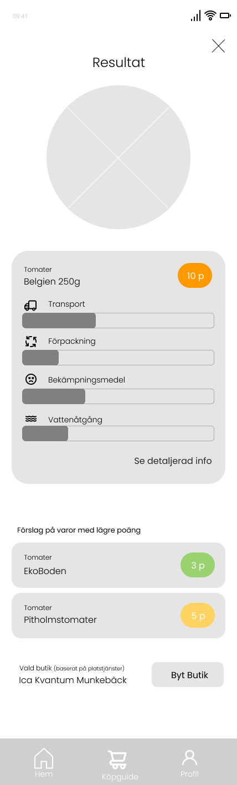This screenshot has height=785, width=237.
Task: Close the Resultat screen with the X
Action: click(218, 46)
